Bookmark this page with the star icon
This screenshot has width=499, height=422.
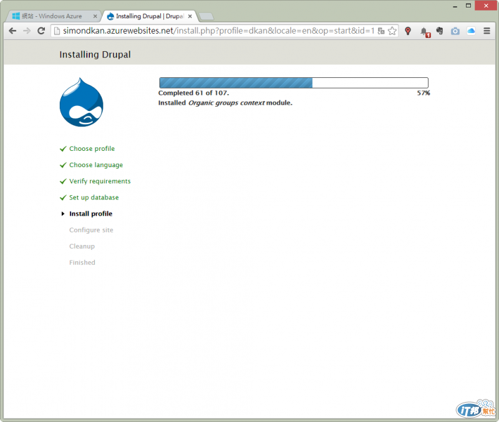[x=392, y=31]
